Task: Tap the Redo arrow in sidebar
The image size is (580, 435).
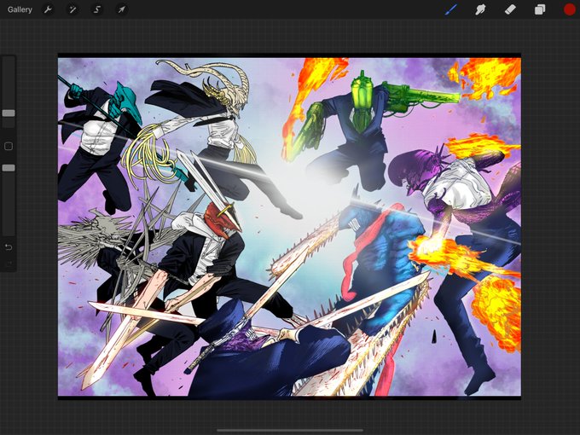Action: point(9,264)
